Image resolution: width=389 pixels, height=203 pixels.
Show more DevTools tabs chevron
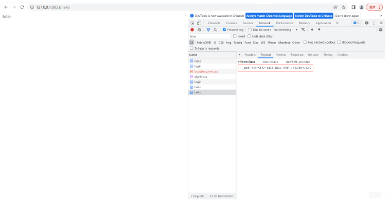click(338, 23)
